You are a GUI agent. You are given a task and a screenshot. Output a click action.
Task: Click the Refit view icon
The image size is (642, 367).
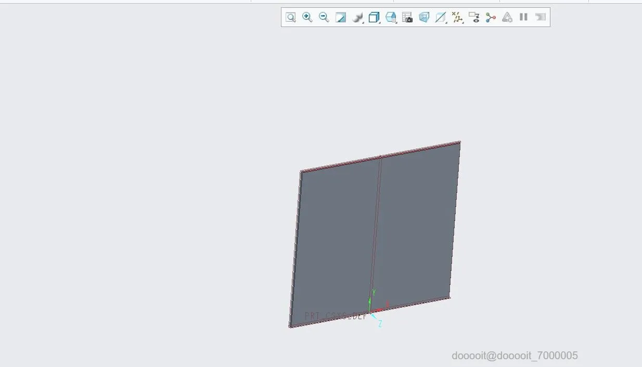(x=291, y=17)
